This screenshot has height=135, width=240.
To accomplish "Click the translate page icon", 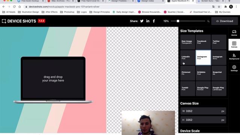I will [x=213, y=7].
